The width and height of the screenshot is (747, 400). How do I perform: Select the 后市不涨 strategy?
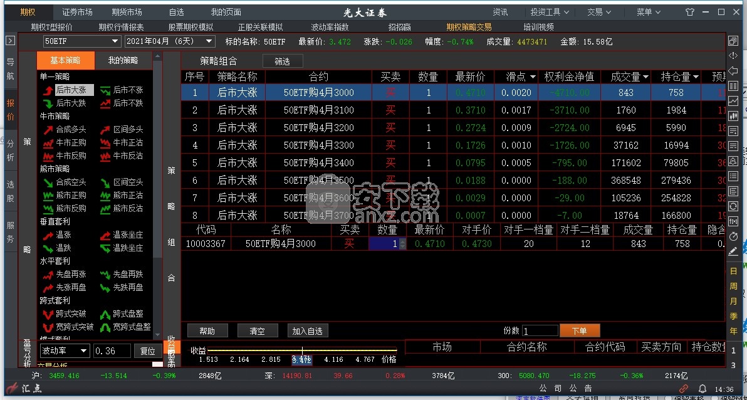tap(122, 90)
